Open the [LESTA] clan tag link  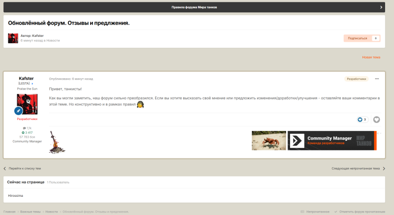coord(24,83)
